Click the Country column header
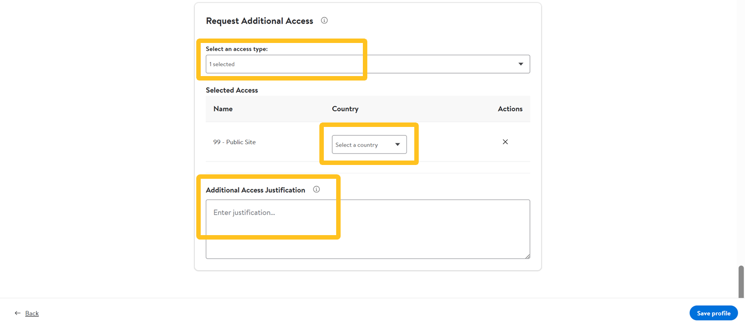745x325 pixels. point(345,109)
